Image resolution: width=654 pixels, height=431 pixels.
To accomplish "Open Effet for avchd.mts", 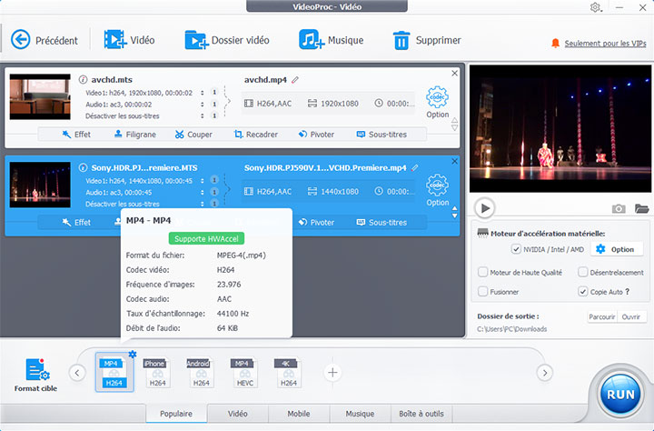I will pyautogui.click(x=76, y=135).
